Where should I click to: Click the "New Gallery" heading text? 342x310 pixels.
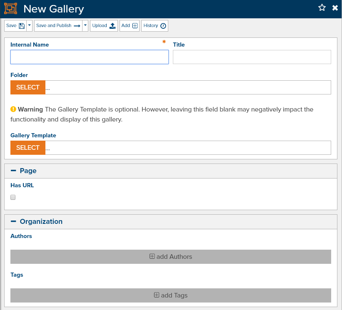54,9
